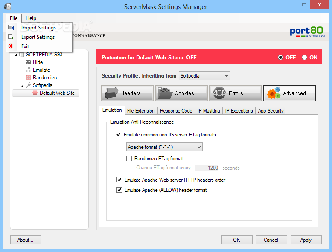Select the Emulate profile tree item

41,70
